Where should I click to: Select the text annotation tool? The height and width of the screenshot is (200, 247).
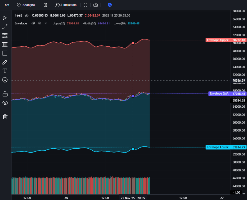coord(5,71)
